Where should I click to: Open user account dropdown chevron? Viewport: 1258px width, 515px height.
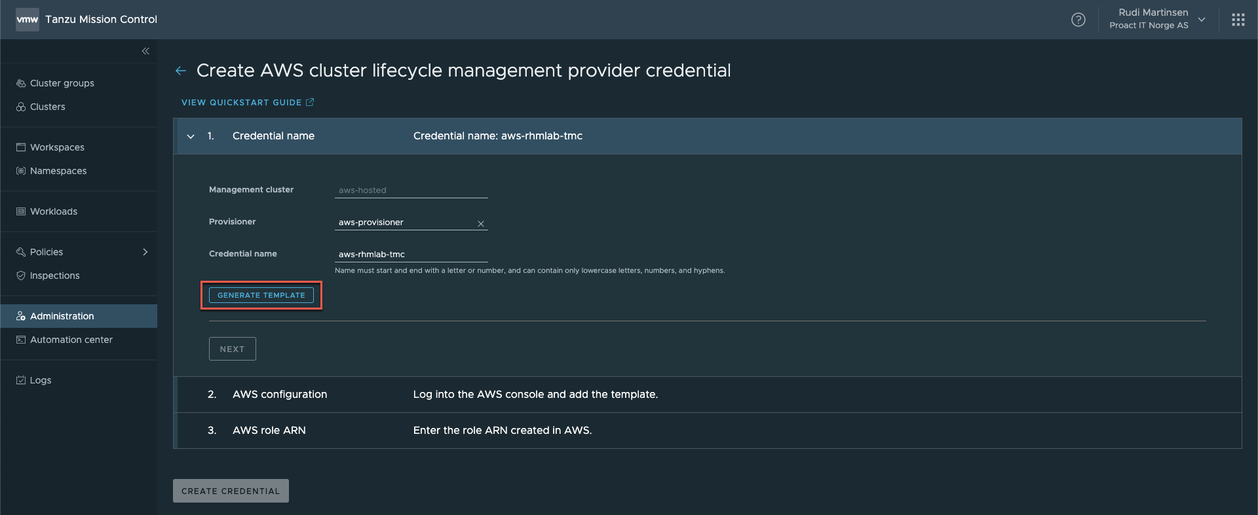coord(1202,20)
